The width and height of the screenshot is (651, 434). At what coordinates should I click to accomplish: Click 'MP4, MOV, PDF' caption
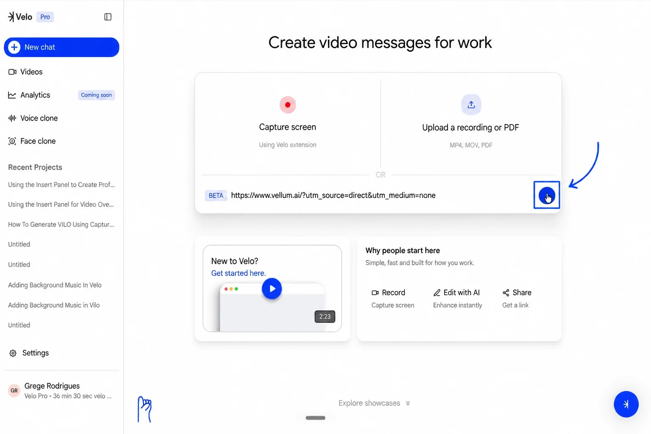(471, 145)
